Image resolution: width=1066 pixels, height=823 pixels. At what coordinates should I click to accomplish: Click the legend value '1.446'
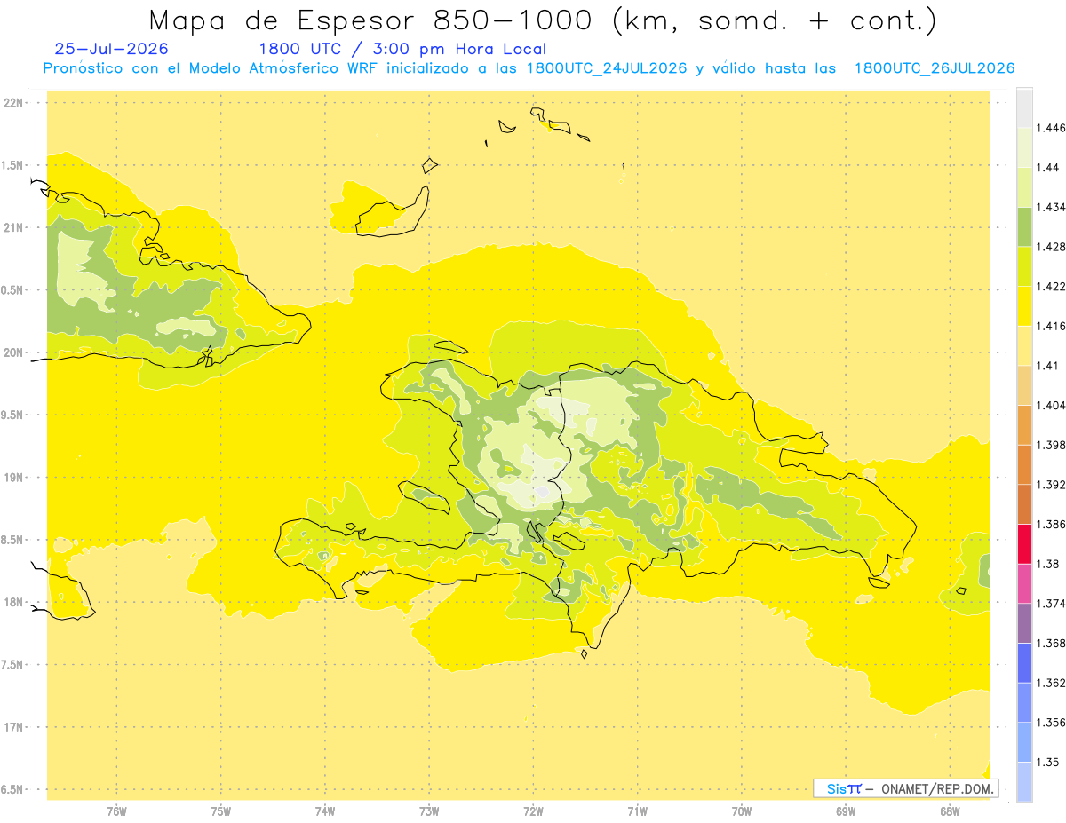pos(1051,128)
